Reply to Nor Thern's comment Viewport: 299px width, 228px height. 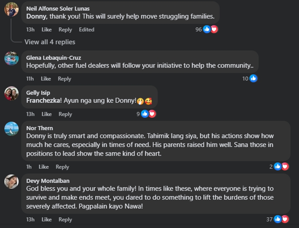62,167
